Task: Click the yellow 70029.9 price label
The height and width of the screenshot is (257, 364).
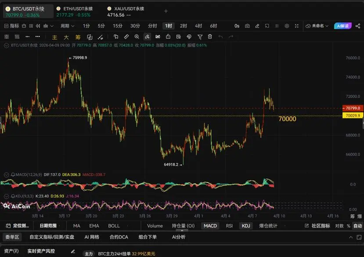Action: click(x=353, y=115)
